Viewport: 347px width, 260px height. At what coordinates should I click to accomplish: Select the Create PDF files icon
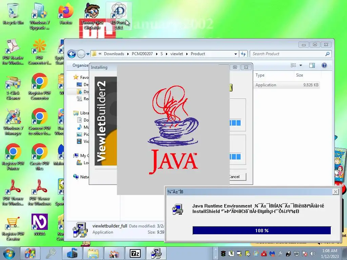point(39,157)
